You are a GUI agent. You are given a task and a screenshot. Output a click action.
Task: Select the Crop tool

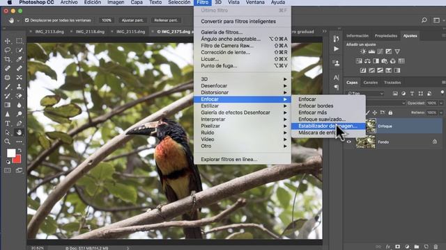8,59
